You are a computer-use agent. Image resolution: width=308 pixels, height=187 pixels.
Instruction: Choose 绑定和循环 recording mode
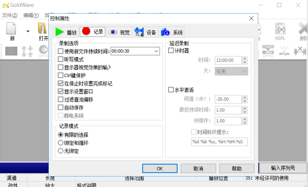pos(61,143)
